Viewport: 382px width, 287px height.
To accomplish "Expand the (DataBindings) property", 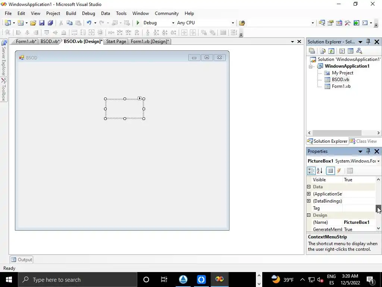I will click(309, 201).
